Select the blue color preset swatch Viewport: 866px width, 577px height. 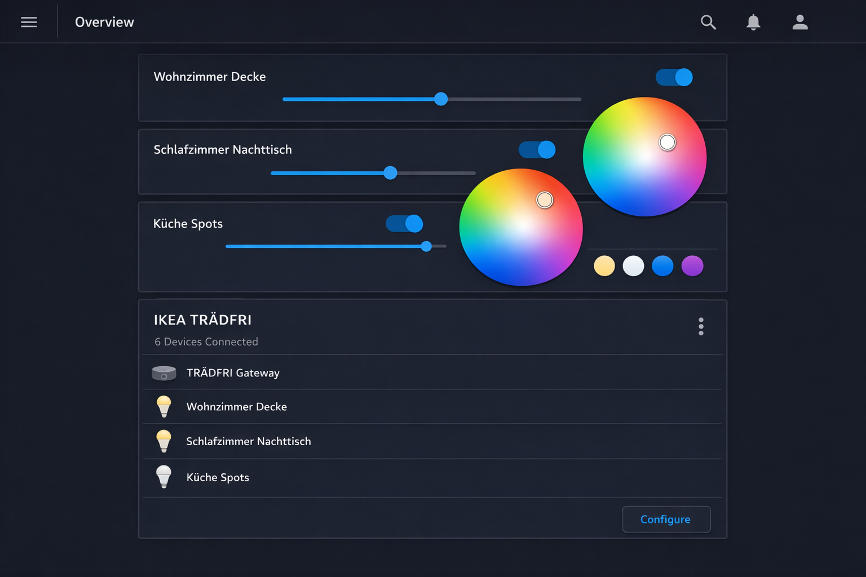pyautogui.click(x=662, y=265)
